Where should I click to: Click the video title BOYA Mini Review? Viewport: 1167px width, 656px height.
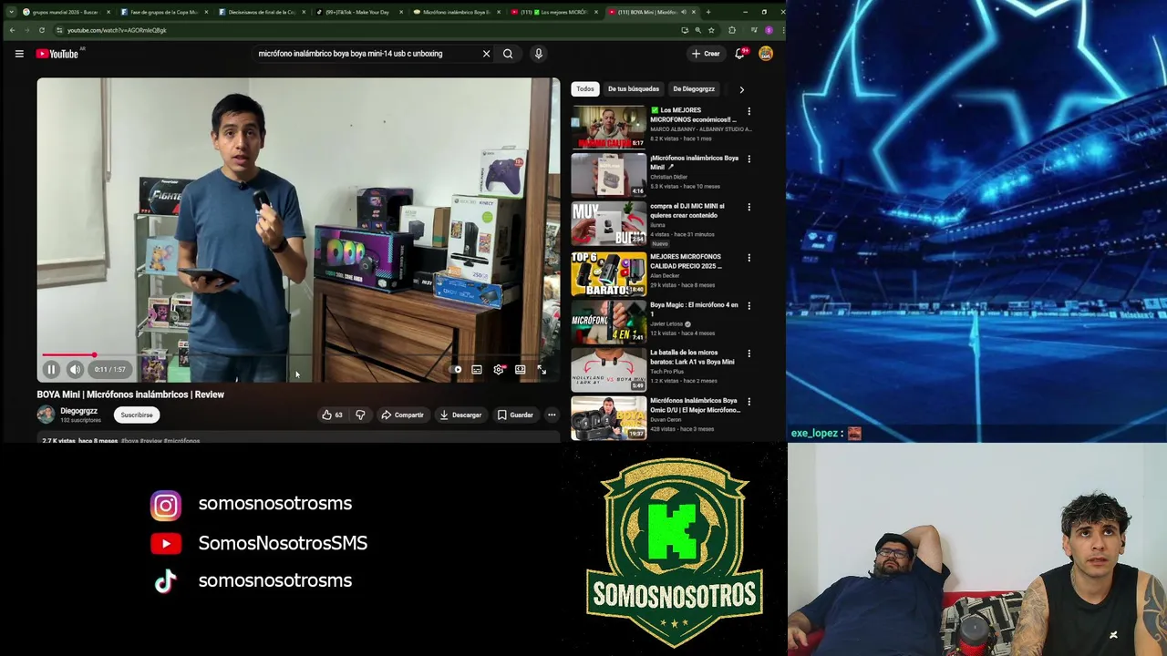click(x=130, y=395)
